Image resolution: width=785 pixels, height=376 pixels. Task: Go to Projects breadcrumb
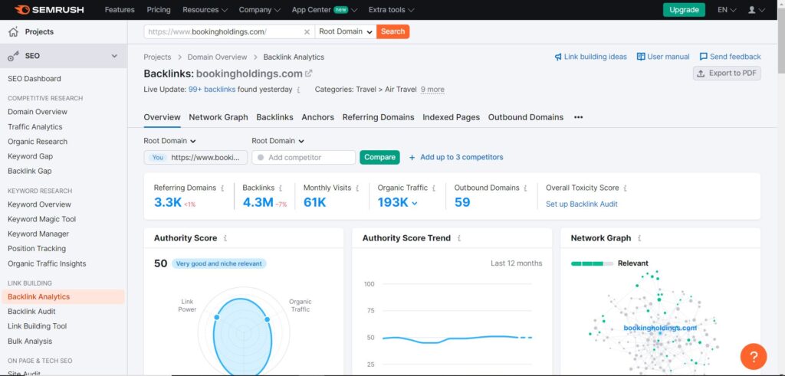point(157,57)
